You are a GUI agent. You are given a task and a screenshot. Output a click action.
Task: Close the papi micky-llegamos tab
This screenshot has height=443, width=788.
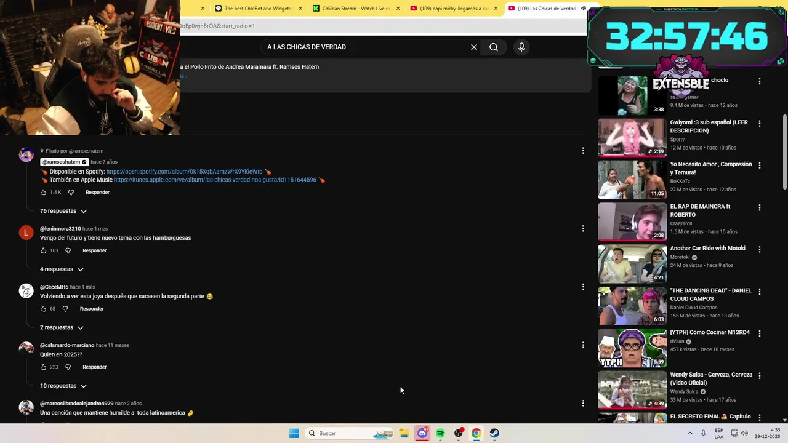496,9
